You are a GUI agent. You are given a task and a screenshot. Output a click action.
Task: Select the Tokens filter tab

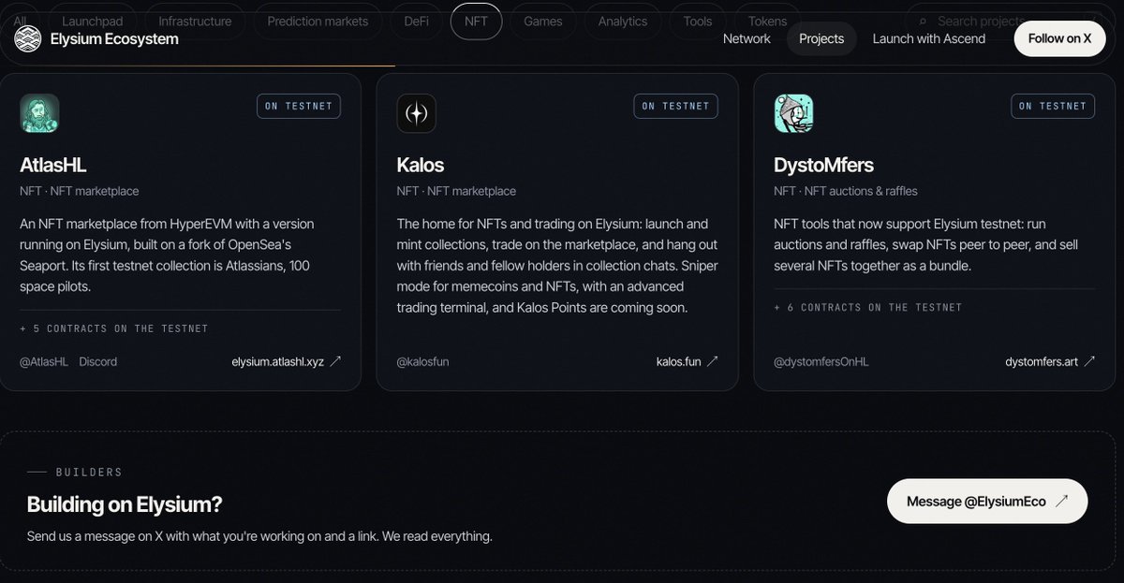pos(768,21)
